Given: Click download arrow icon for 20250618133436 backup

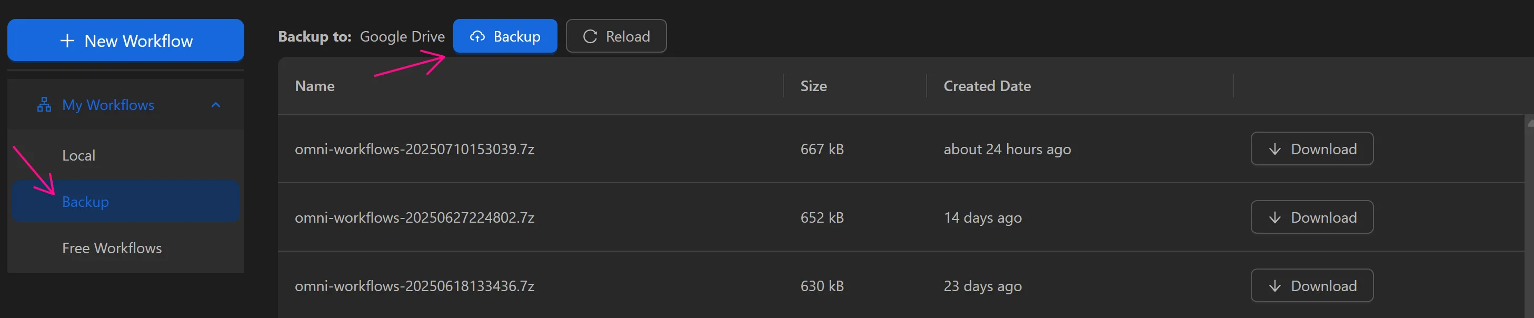Looking at the screenshot, I should click(x=1274, y=286).
